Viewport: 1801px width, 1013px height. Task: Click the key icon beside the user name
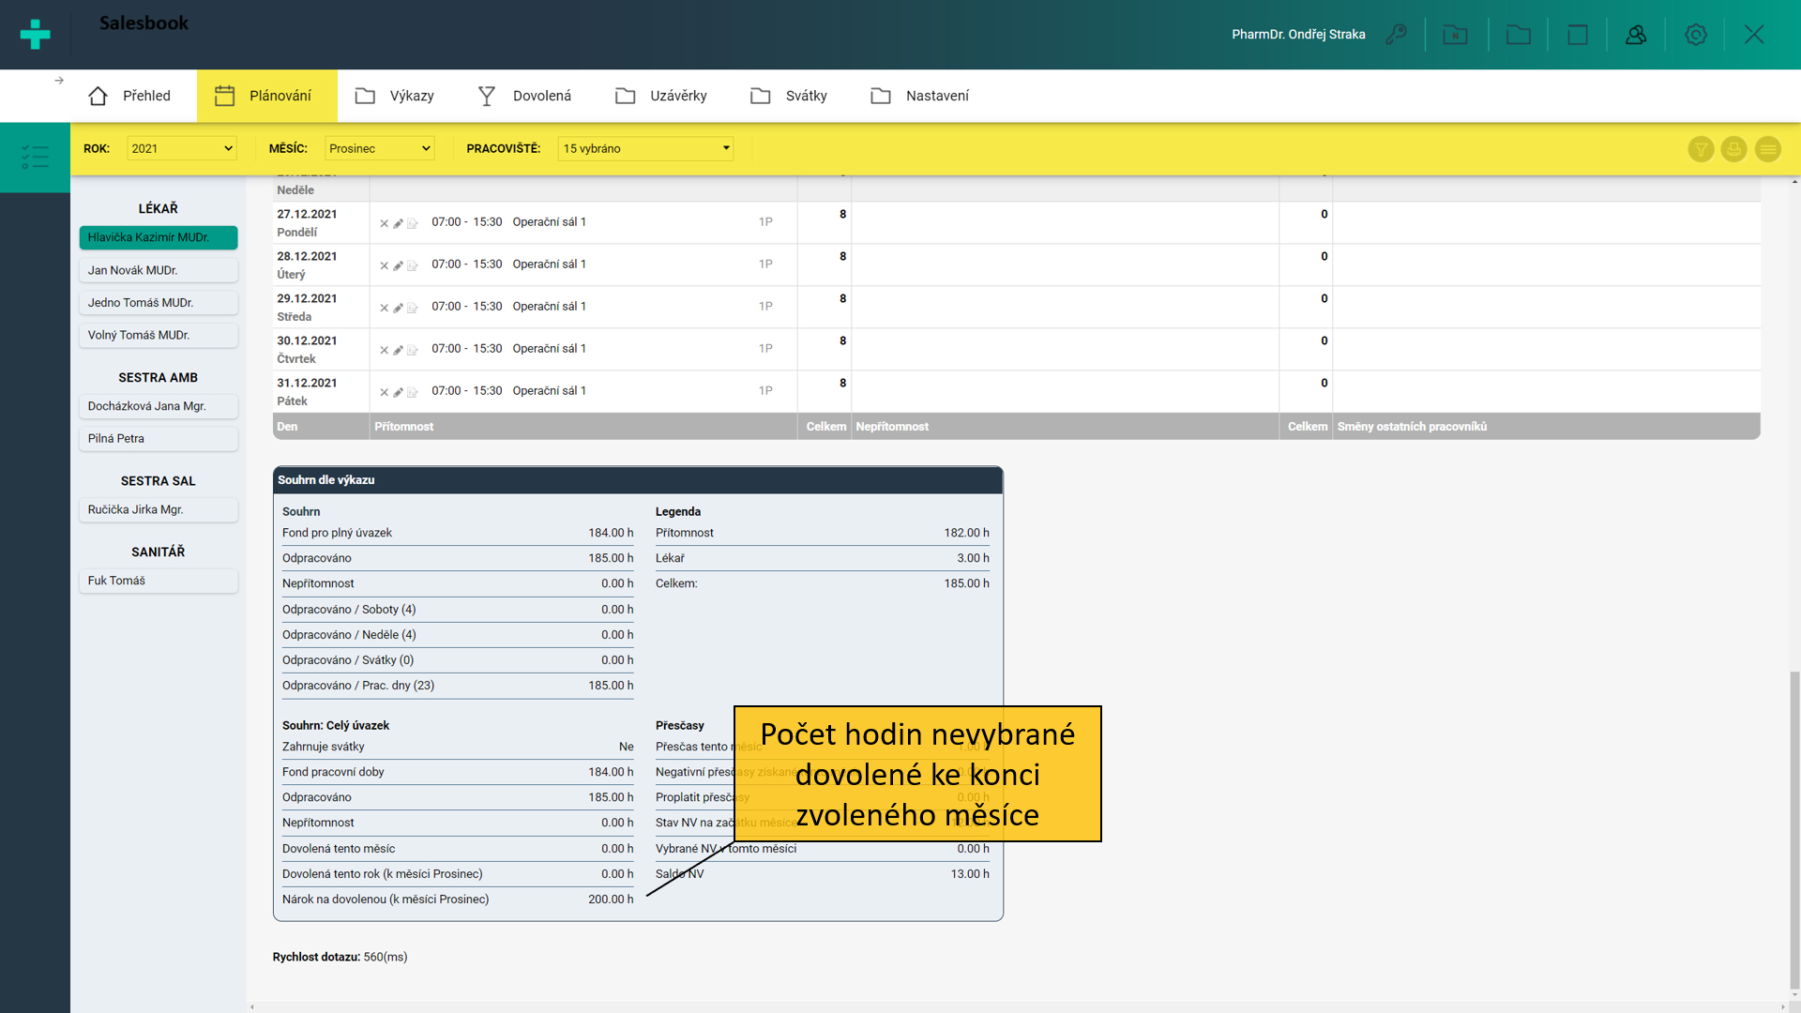click(1397, 35)
